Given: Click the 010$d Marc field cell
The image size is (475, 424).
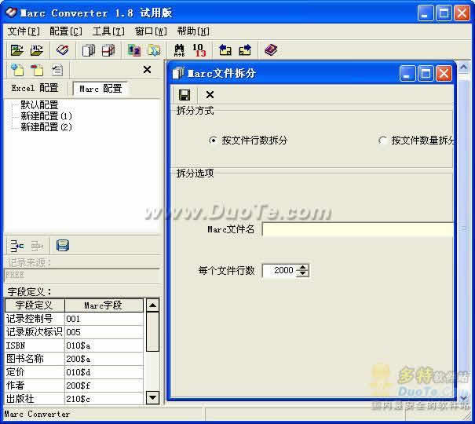Looking at the screenshot, I should pos(104,372).
